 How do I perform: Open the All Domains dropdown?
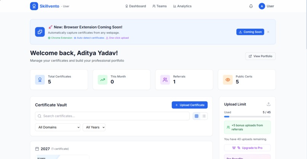(x=58, y=127)
